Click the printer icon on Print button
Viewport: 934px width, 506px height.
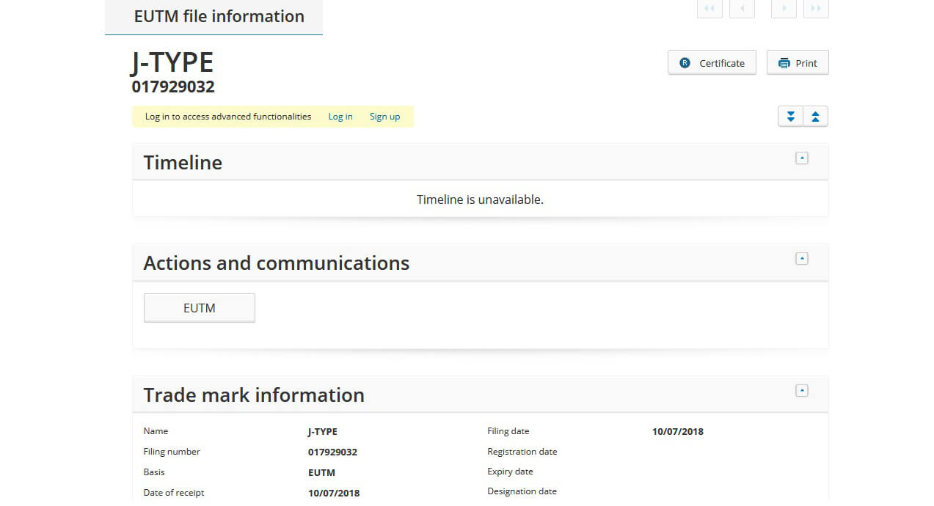[784, 63]
